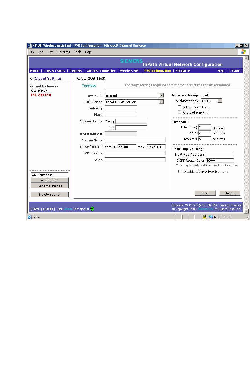Click the Help link in the navigation bar
The height and width of the screenshot is (370, 250).
click(221, 71)
